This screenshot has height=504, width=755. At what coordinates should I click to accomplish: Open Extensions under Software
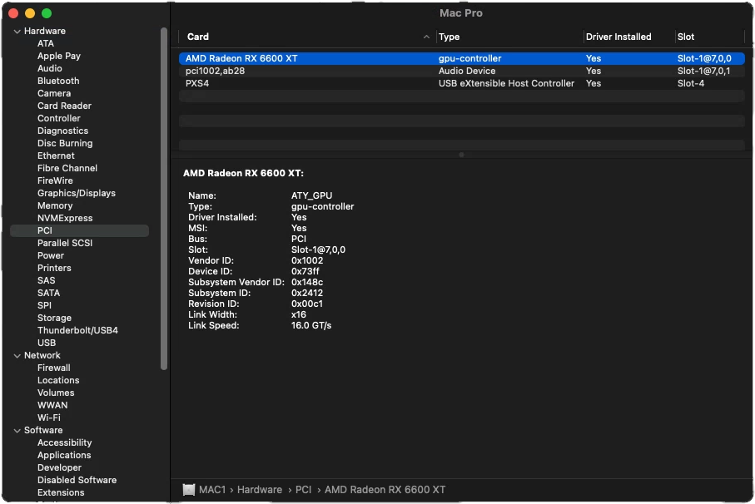[x=61, y=493]
